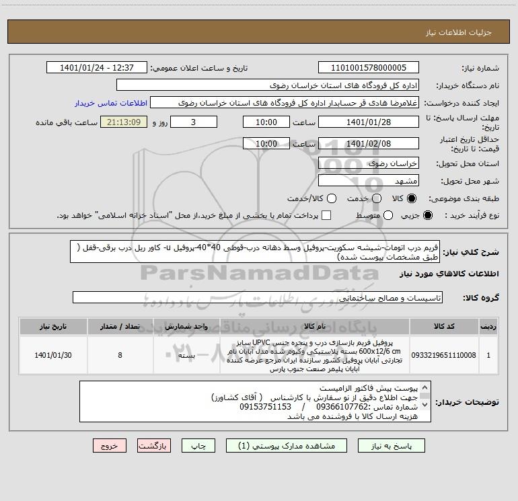This screenshot has height=501, width=518.
Task: Click the واحد شمارش column header
Action: 186,326
